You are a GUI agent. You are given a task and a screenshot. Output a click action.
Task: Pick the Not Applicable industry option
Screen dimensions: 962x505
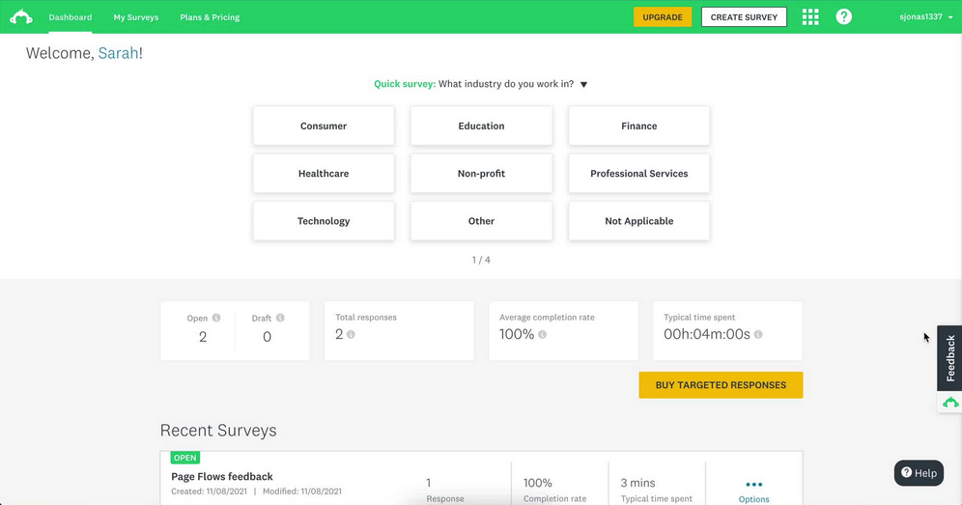pos(638,221)
